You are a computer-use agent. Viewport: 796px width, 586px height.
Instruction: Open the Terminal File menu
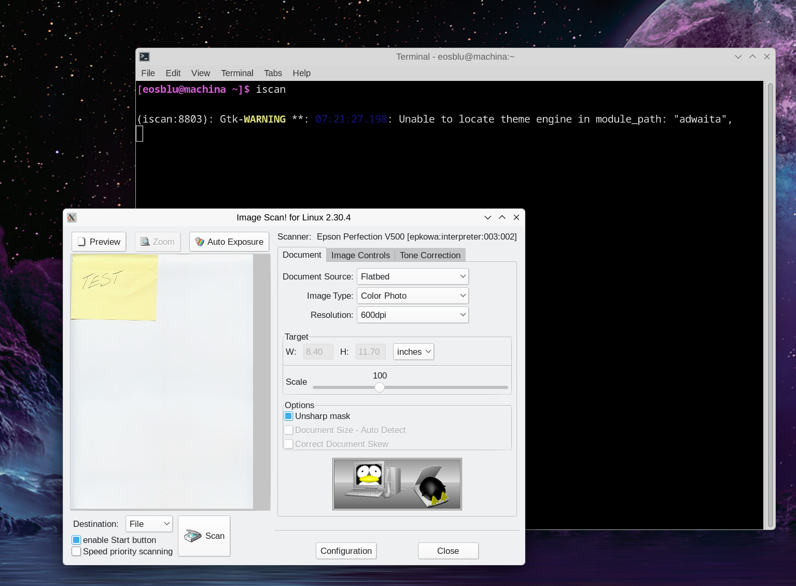tap(148, 73)
